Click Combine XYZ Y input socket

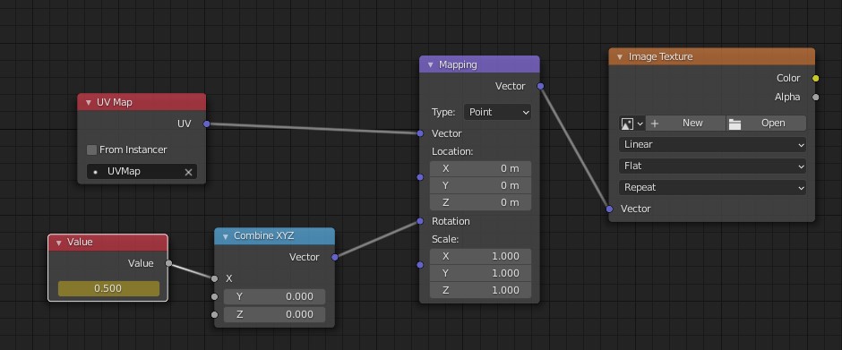click(215, 296)
